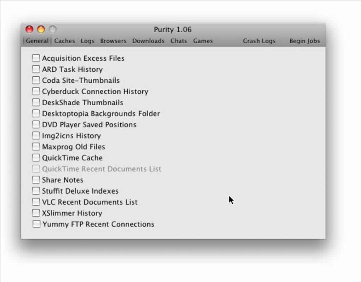Click the 'Purity 1.06' window title
This screenshot has width=361, height=282.
coord(173,30)
